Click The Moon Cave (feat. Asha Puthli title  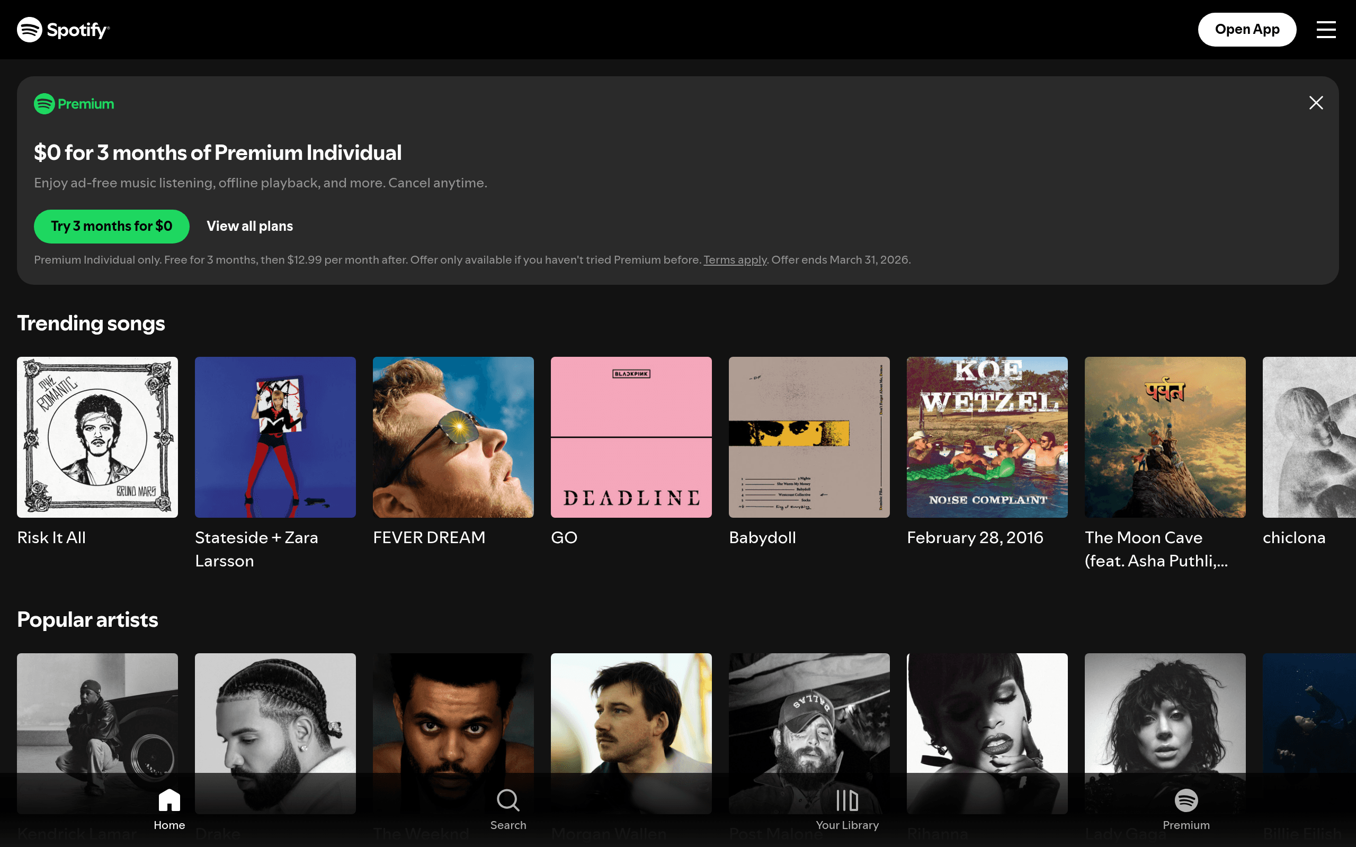1156,549
